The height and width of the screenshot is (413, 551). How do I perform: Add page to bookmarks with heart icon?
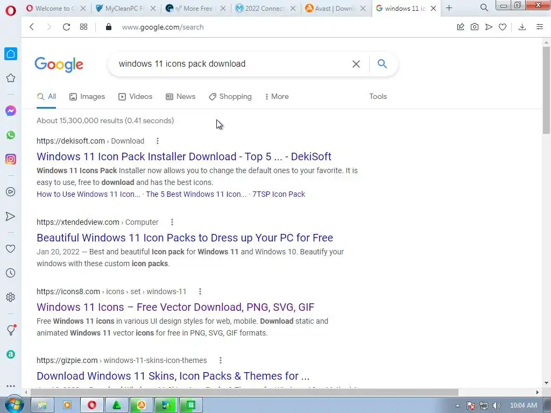(x=503, y=27)
